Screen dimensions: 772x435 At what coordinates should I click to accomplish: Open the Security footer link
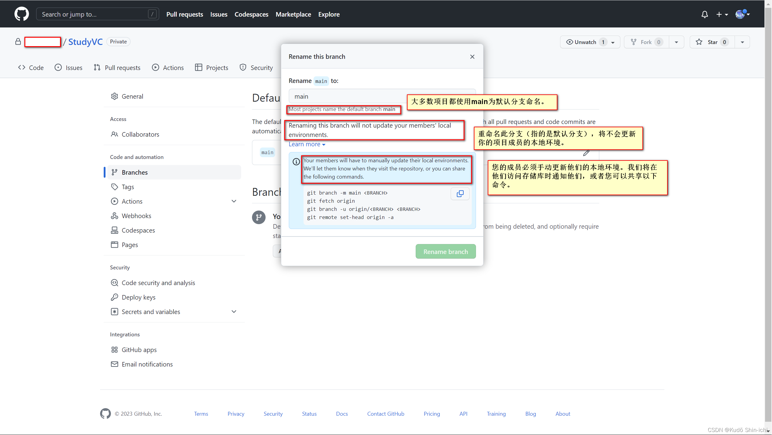click(273, 414)
